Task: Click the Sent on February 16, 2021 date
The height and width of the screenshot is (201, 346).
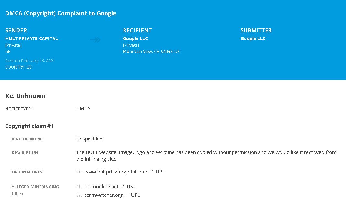Action: [30, 61]
